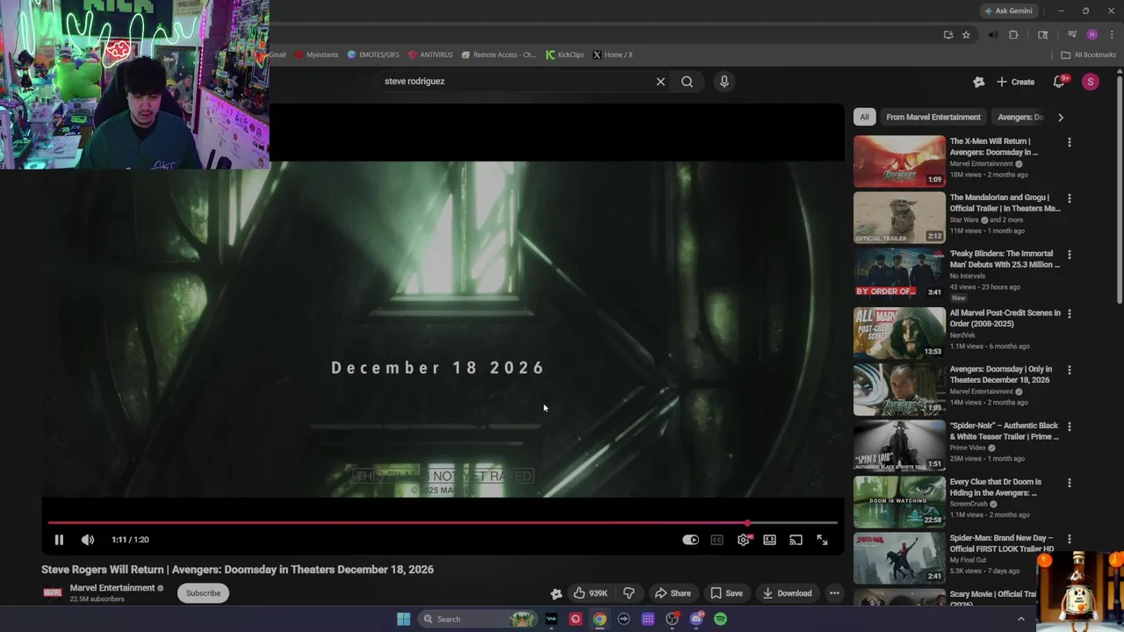This screenshot has width=1124, height=632.
Task: Open options for 'The X-Men Will Return'
Action: 1069,142
